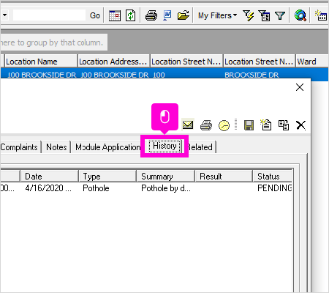Create new record document icon
Screen dimensions: 329x293
[266, 125]
